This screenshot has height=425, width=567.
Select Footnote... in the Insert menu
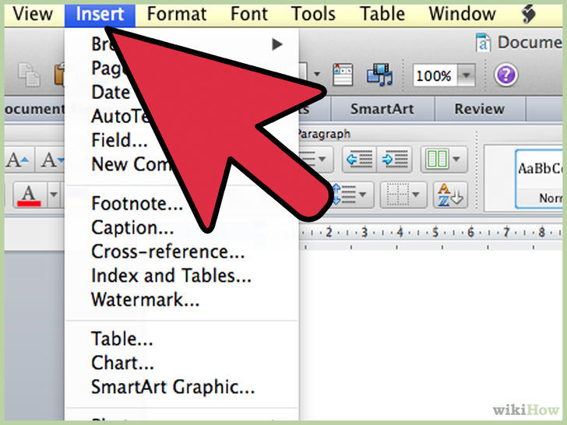pyautogui.click(x=137, y=204)
